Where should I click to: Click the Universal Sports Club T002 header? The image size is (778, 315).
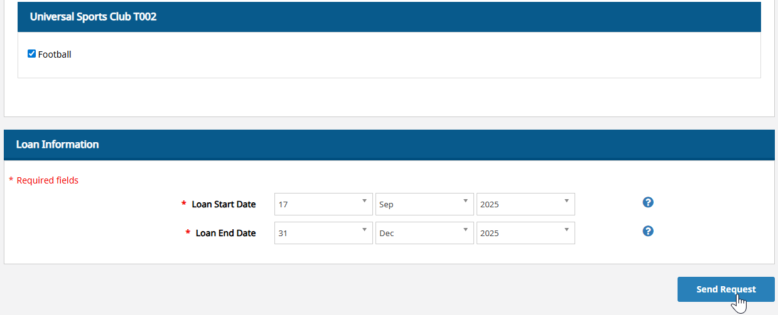tap(389, 17)
